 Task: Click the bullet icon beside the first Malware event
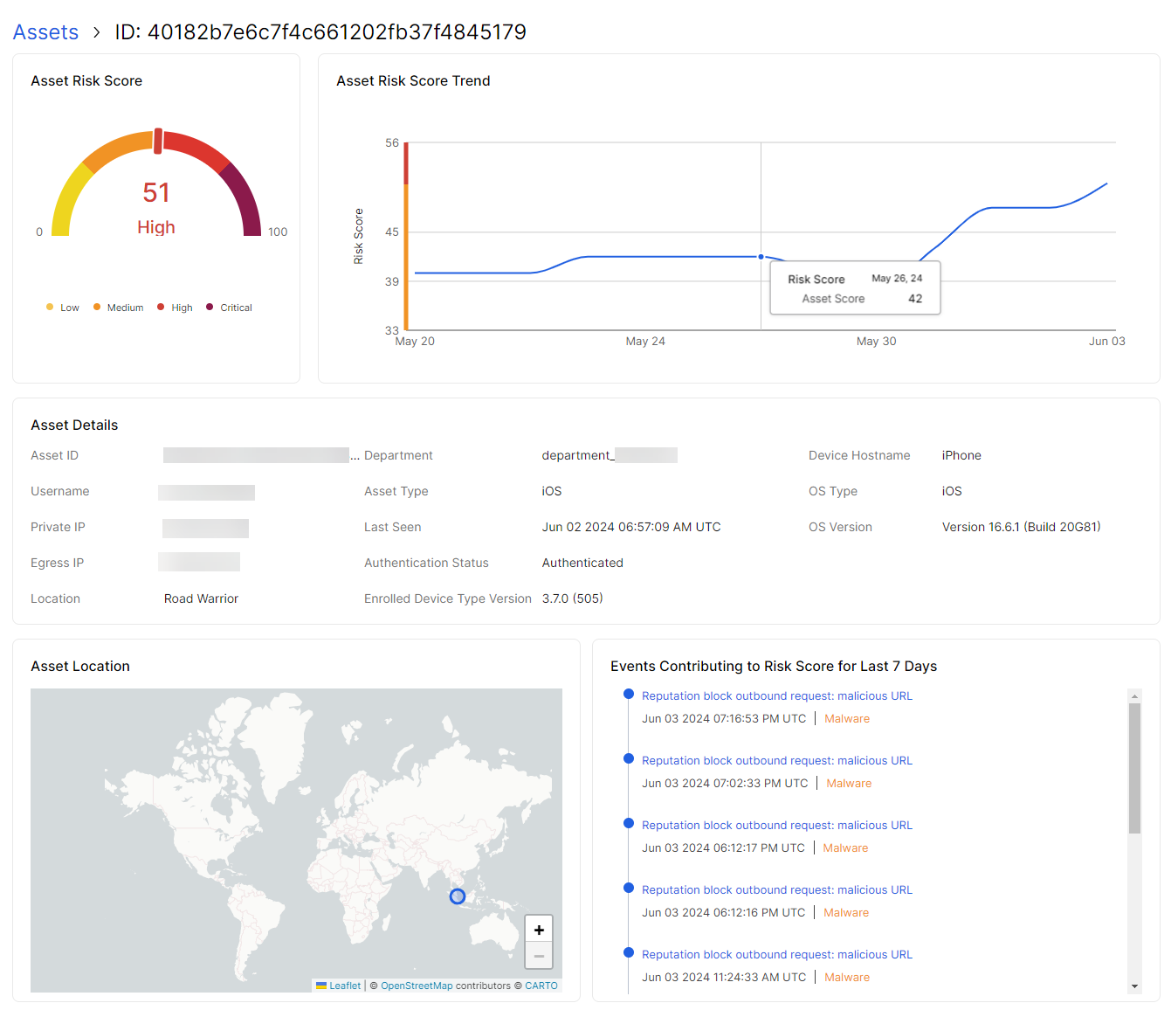[x=629, y=693]
